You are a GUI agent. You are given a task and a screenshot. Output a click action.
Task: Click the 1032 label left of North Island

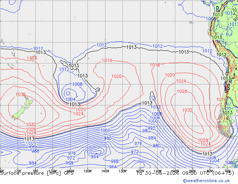pos(20,94)
